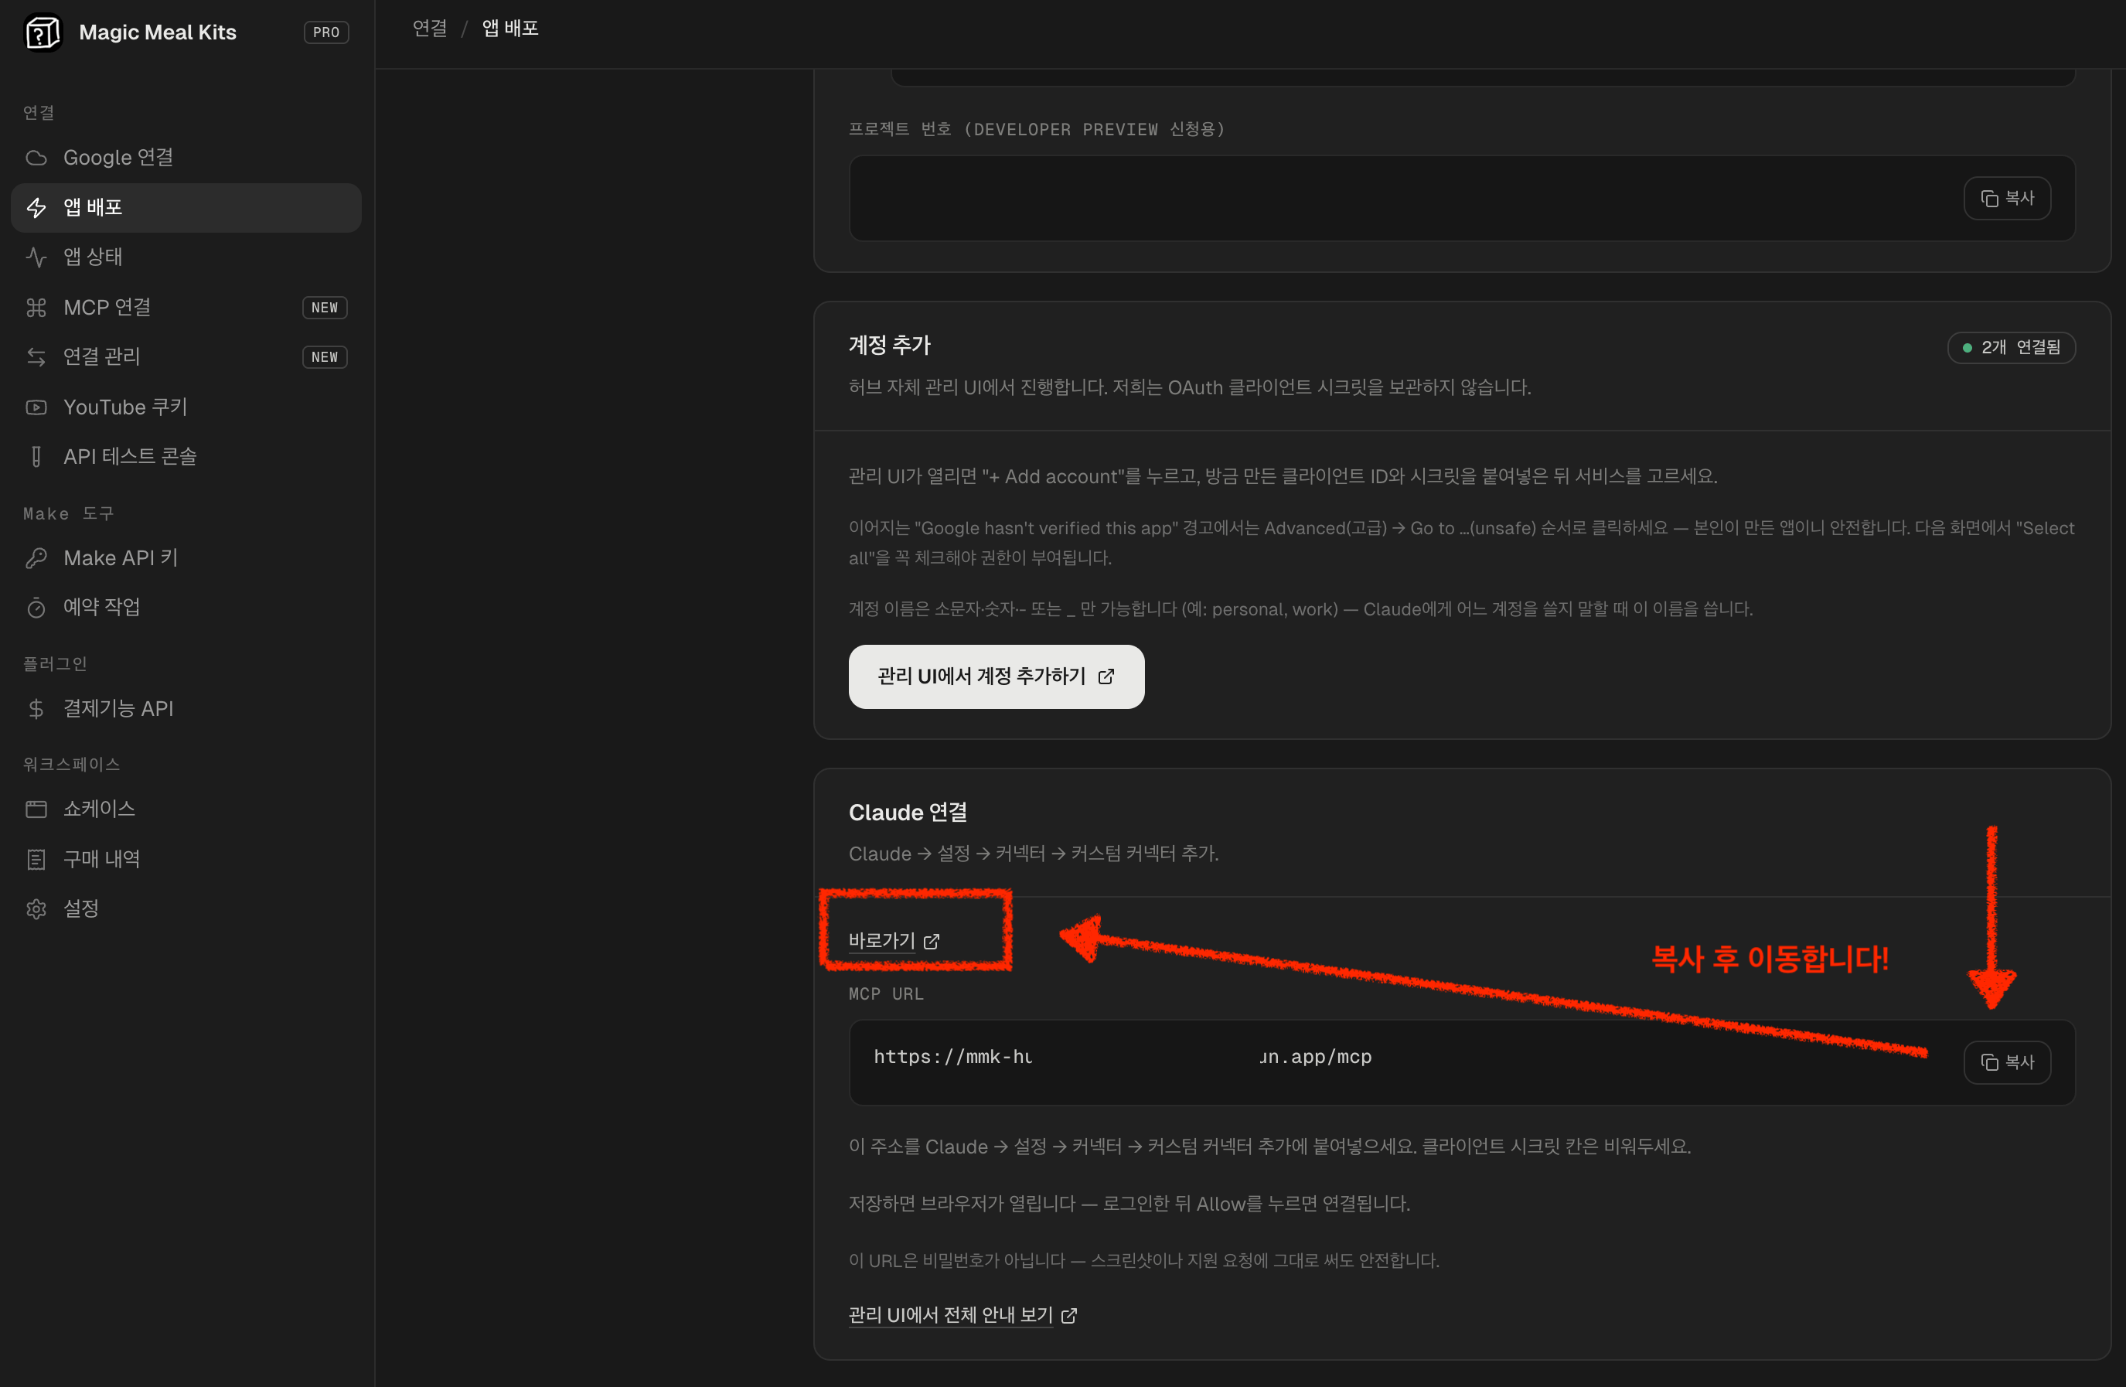
Task: Open 구매 내역 page
Action: tap(186, 859)
